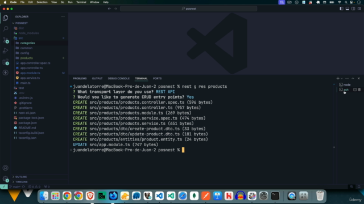Open nest-cli.json file
Image resolution: width=364 pixels, height=204 pixels.
(27, 113)
